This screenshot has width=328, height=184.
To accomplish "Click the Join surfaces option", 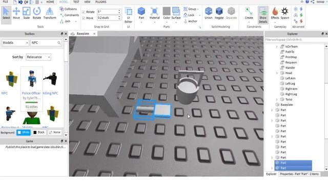I will point(65,21).
